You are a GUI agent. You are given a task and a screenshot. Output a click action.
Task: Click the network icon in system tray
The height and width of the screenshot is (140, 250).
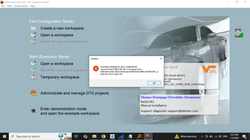pyautogui.click(x=216, y=136)
